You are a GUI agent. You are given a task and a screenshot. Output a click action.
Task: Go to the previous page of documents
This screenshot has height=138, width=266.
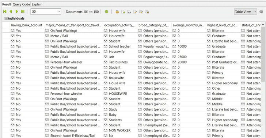tap(11, 12)
